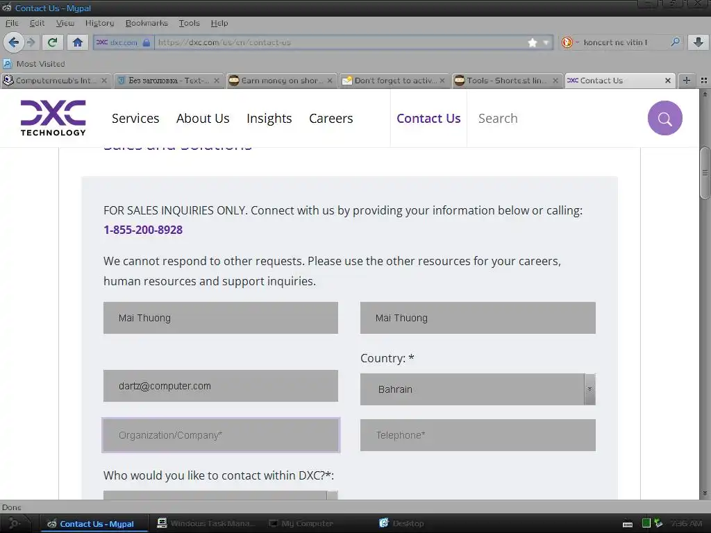Switch to Don't forget to activ tab
Viewport: 711px width, 533px height.
(x=394, y=81)
